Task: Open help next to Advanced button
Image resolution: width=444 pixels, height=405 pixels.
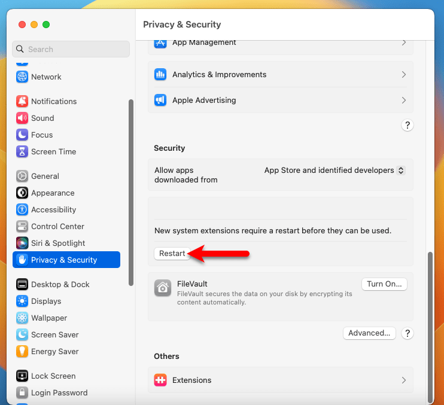Action: [x=407, y=333]
